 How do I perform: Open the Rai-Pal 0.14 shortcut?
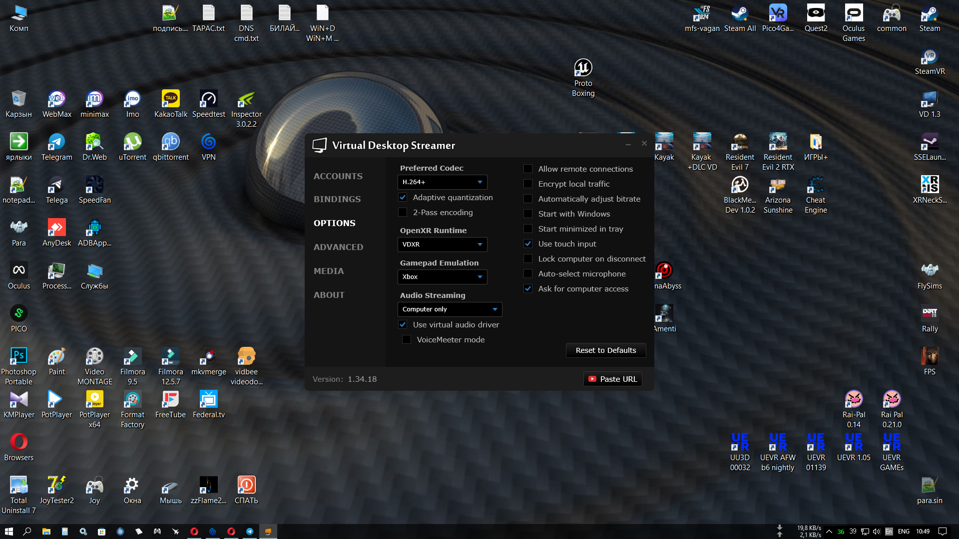(854, 409)
